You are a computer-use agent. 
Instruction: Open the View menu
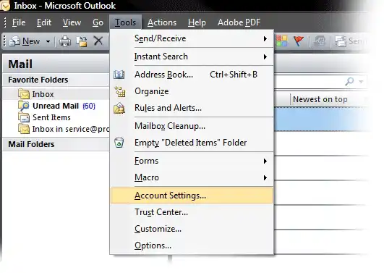[72, 22]
